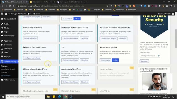Image resolution: width=177 pixels, height=99 pixels.
Task: Activate the Ajustements système module
Action: pos(115,60)
